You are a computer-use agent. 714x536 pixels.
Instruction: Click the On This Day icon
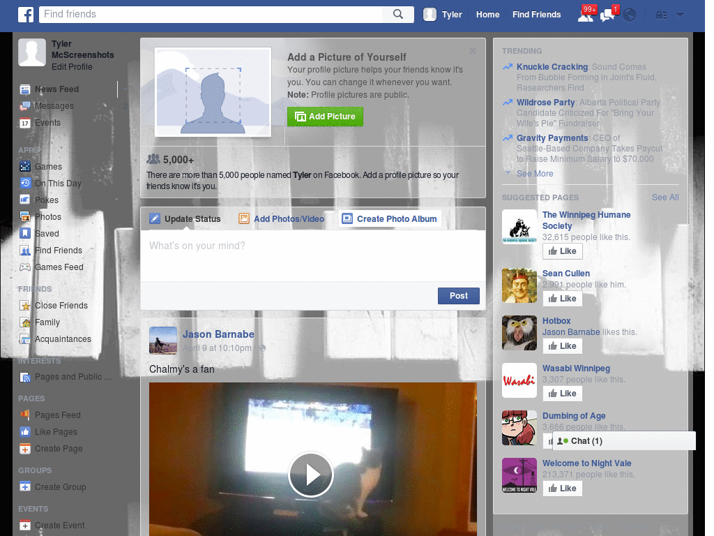pos(25,184)
